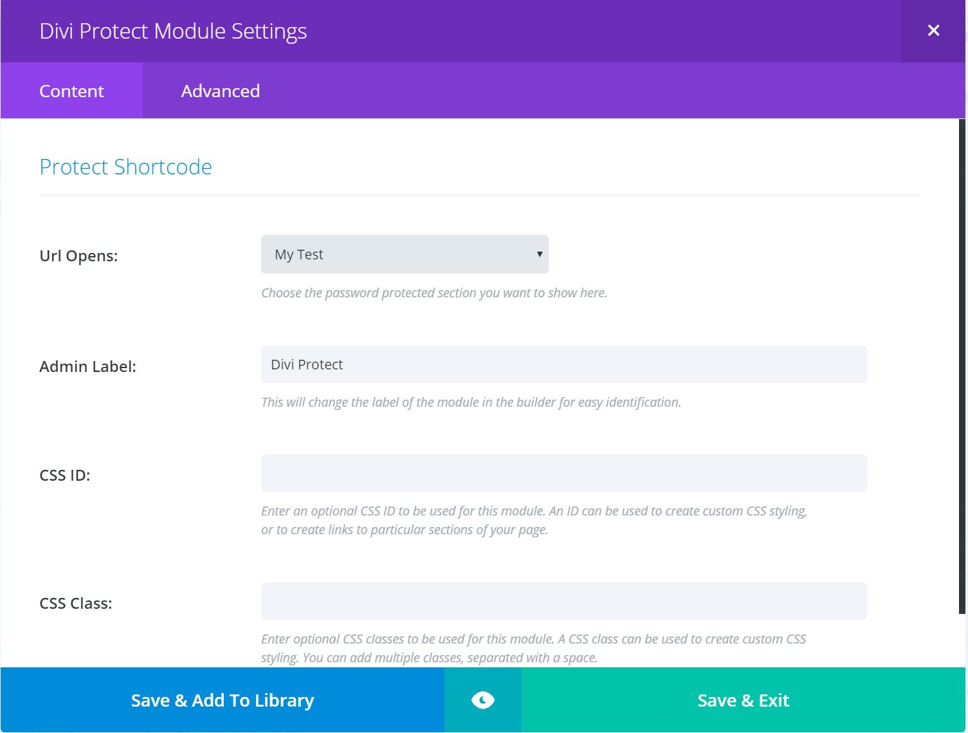The image size is (968, 733).
Task: Click the Admin Label input field
Action: pyautogui.click(x=564, y=364)
